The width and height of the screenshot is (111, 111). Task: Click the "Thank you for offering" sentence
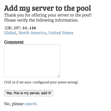pos(48,15)
